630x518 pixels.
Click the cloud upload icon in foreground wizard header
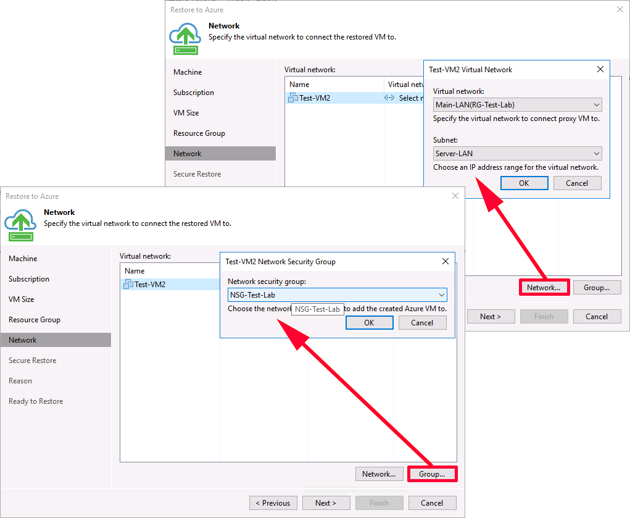pyautogui.click(x=19, y=225)
